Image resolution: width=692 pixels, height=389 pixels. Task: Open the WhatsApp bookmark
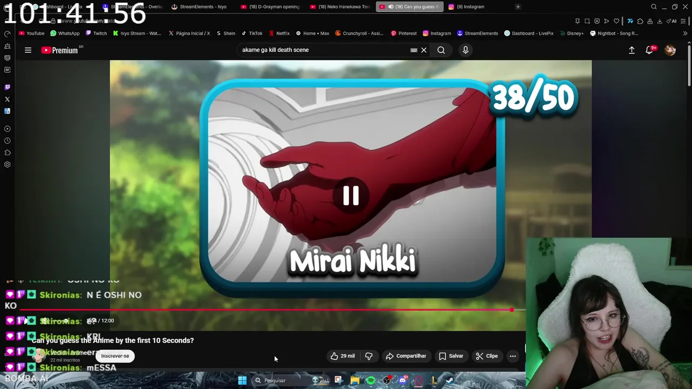click(65, 33)
